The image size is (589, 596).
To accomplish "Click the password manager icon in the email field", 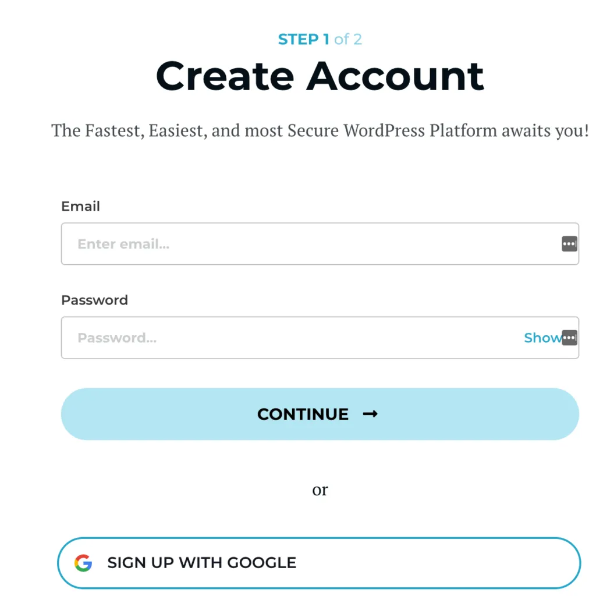I will click(x=569, y=244).
